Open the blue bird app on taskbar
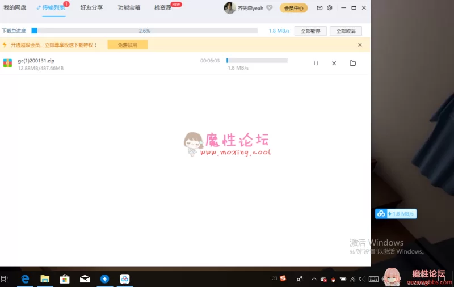 [x=104, y=279]
